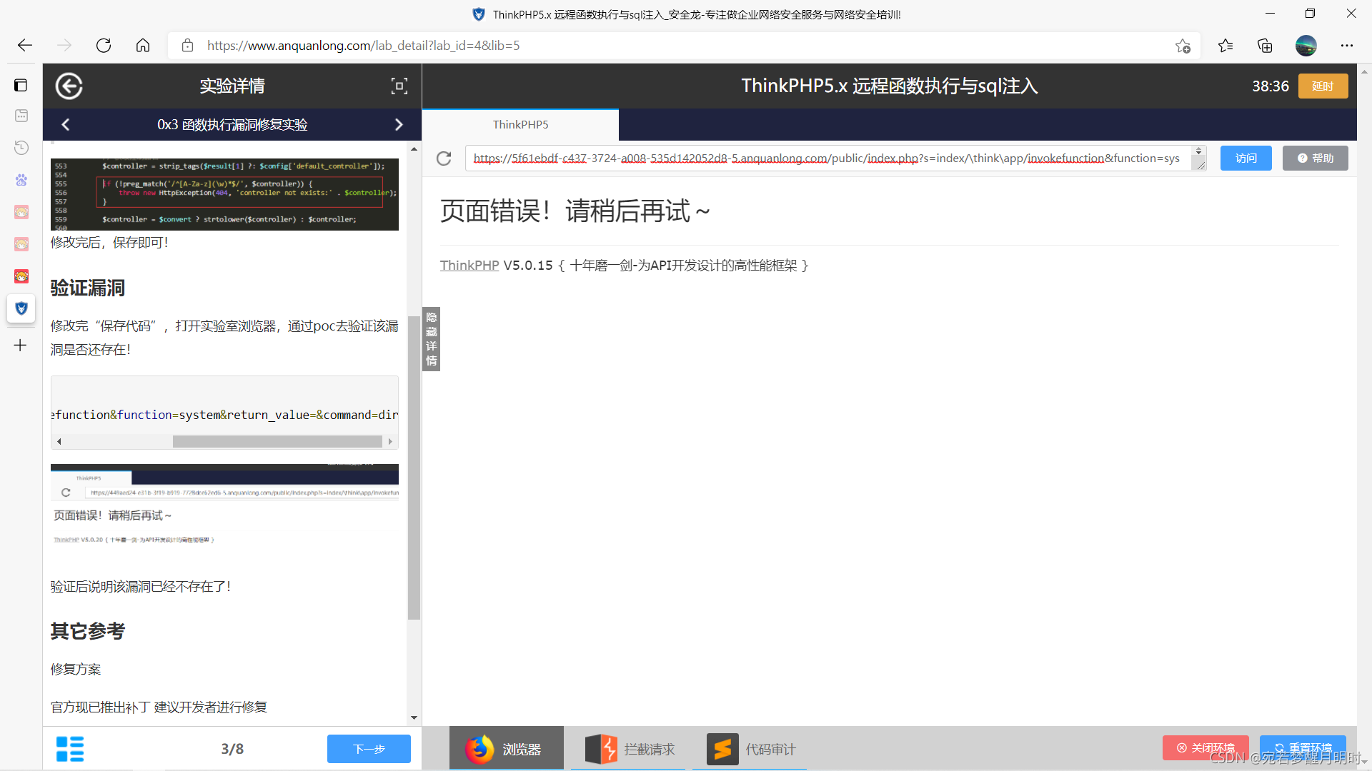Refresh the lab browser page
1372x771 pixels.
[444, 158]
